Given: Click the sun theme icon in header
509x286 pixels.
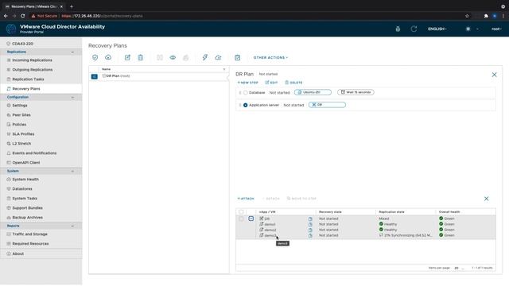Looking at the screenshot, I should coord(468,29).
